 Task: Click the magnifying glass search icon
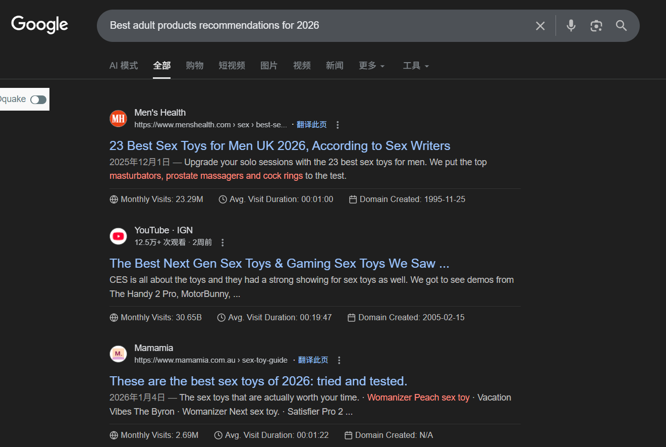point(621,26)
